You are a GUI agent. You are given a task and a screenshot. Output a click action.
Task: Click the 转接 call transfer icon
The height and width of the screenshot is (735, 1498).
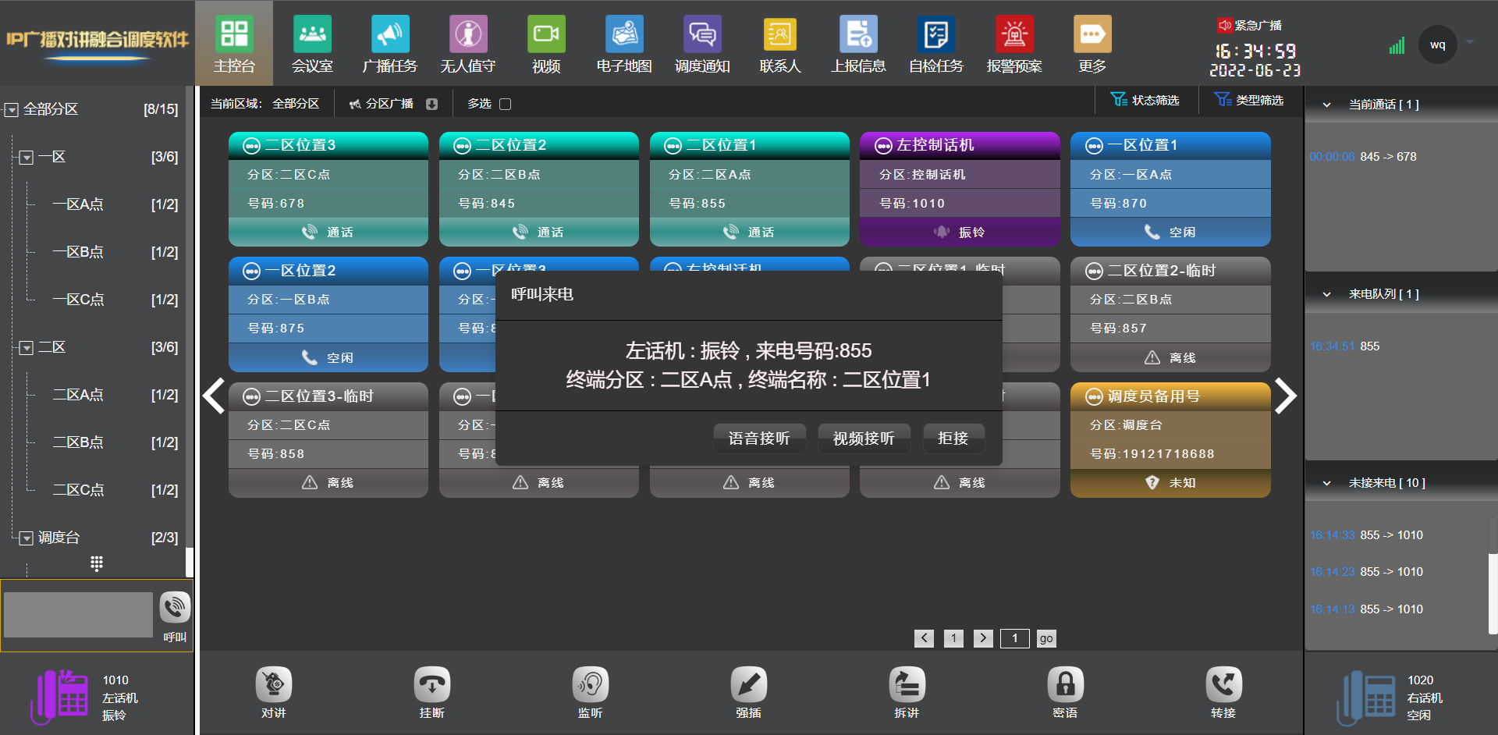[1223, 684]
